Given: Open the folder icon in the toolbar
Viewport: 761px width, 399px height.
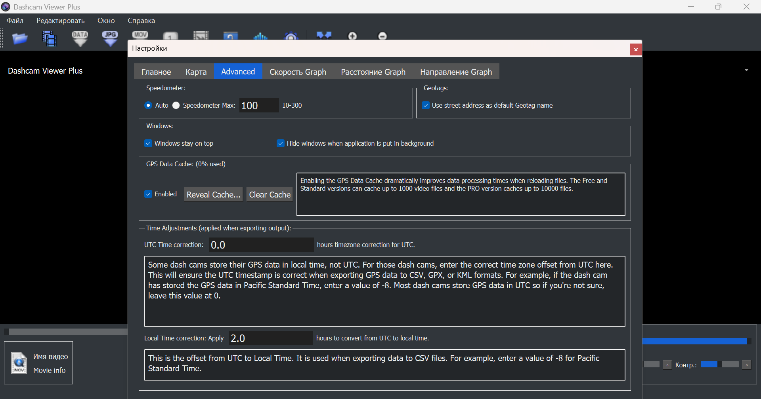Looking at the screenshot, I should click(19, 38).
